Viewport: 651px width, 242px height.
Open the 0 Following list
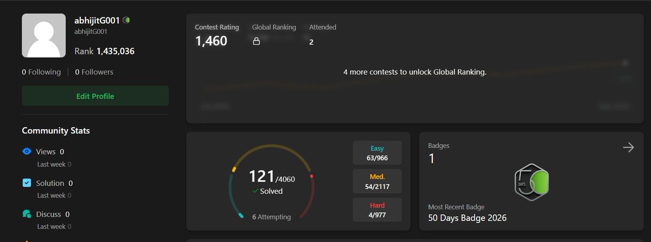[41, 72]
